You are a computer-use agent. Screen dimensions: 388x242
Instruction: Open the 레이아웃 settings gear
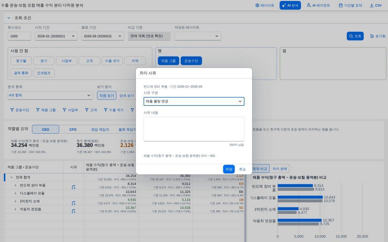click(265, 5)
